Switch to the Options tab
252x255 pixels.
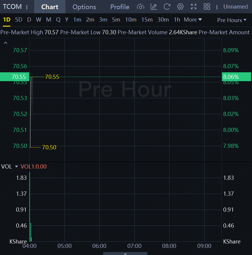[x=84, y=7]
